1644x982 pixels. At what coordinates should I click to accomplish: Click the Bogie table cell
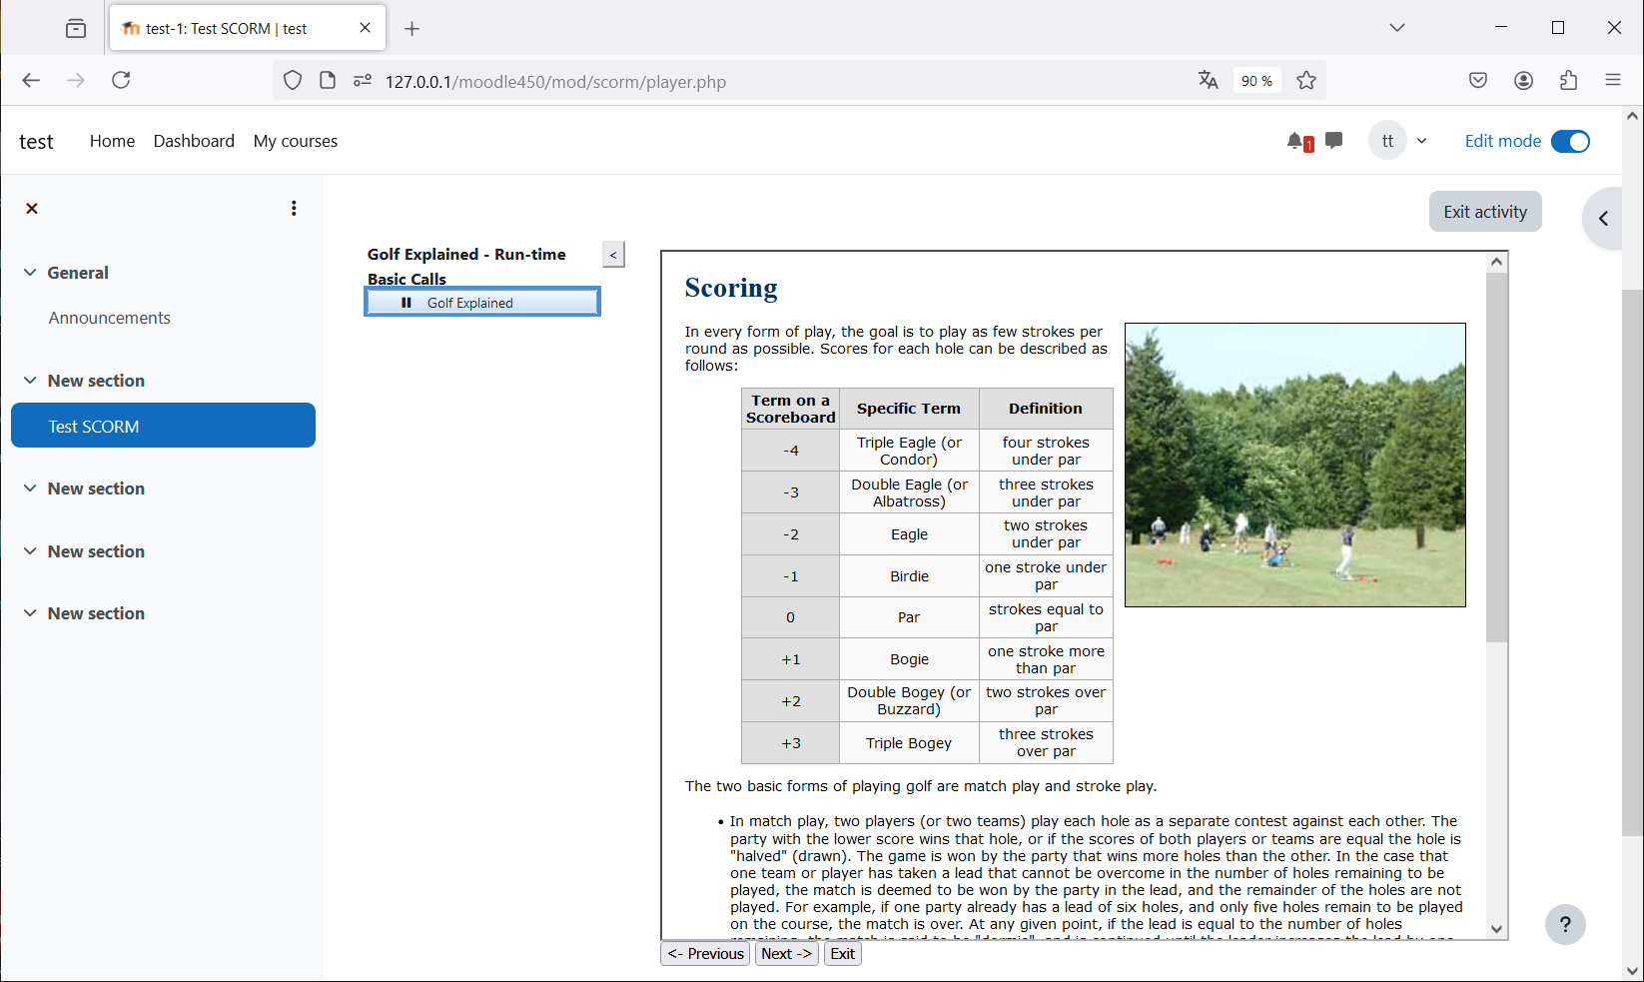pos(910,659)
